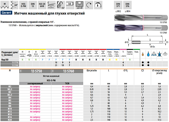Click the ISO 2X 6HX tolerance icon

point(42,5)
